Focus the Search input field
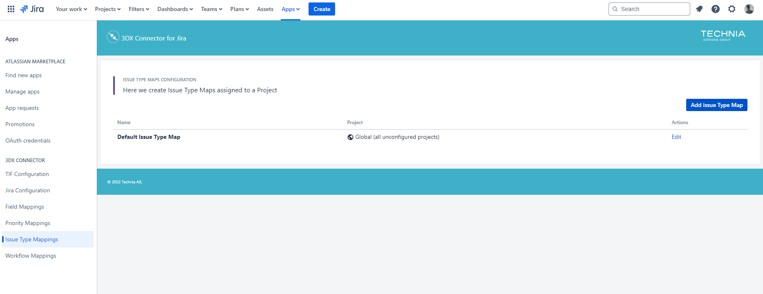This screenshot has width=763, height=294. [653, 9]
